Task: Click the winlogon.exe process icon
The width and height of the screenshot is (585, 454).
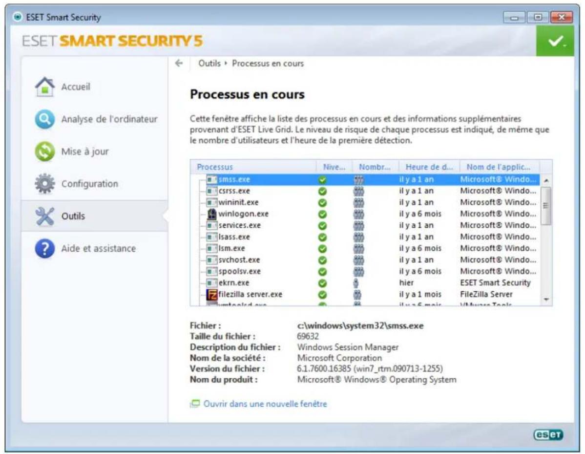Action: [212, 214]
